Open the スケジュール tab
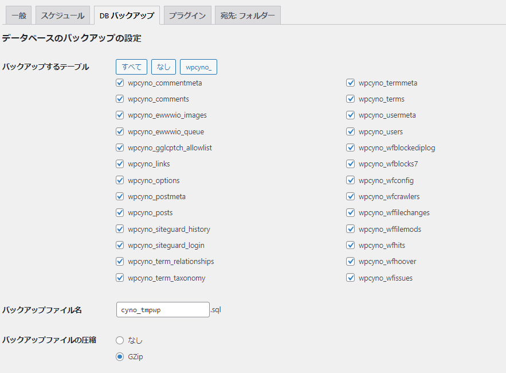506x373 pixels. coord(62,15)
